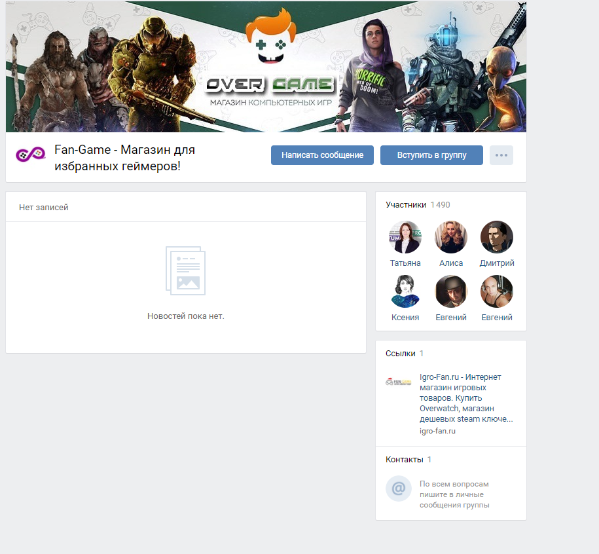
Task: Open the Участники members list heading
Action: coord(406,205)
